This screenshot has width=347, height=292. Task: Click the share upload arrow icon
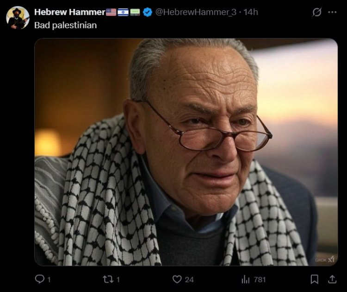[x=332, y=279]
